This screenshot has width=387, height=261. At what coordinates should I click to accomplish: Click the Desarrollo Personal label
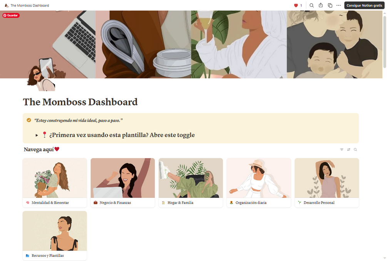click(319, 202)
